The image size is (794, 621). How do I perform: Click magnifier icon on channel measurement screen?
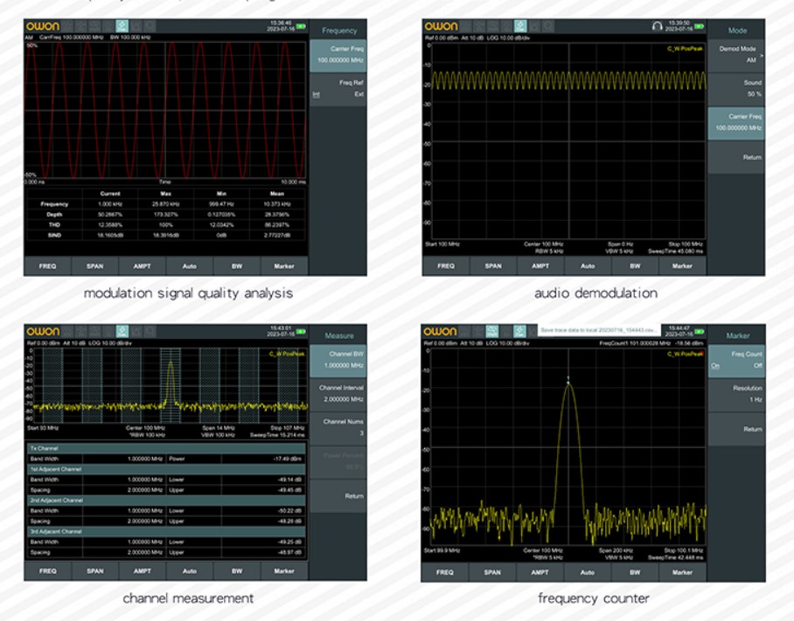[x=150, y=331]
